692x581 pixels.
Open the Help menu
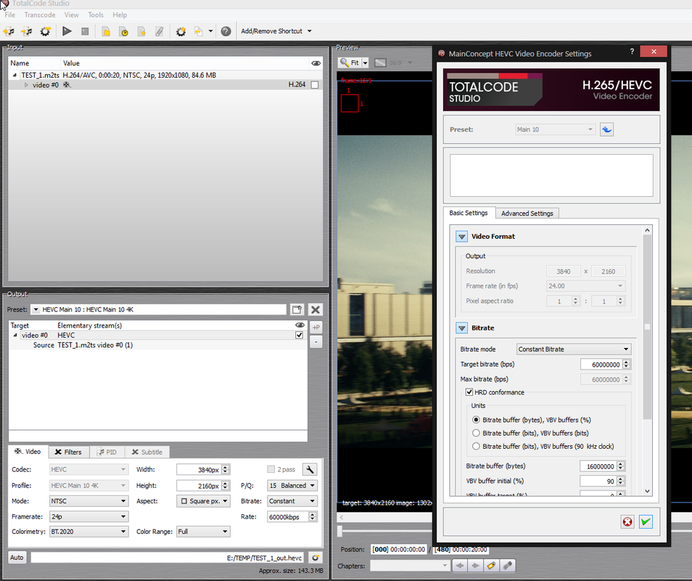[120, 15]
